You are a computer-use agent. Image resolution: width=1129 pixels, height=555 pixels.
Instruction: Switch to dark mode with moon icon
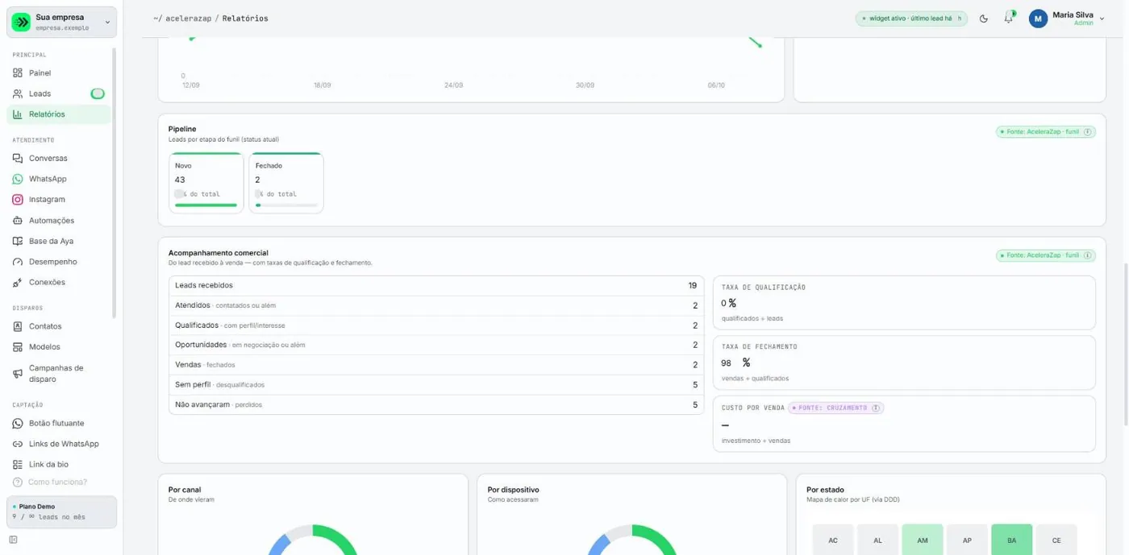tap(984, 19)
